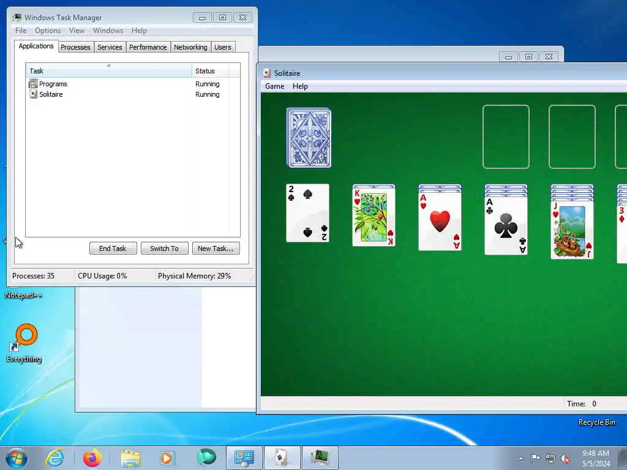The width and height of the screenshot is (627, 470).
Task: Click the CPU Usage: 0% status text
Action: pyautogui.click(x=102, y=276)
